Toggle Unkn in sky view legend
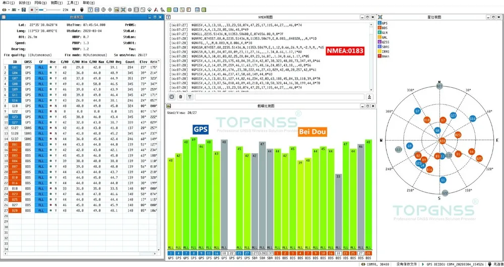The width and height of the screenshot is (504, 267). click(x=384, y=56)
